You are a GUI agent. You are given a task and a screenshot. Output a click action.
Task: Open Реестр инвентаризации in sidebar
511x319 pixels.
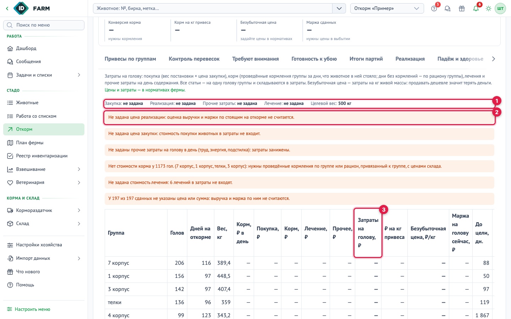click(x=44, y=156)
